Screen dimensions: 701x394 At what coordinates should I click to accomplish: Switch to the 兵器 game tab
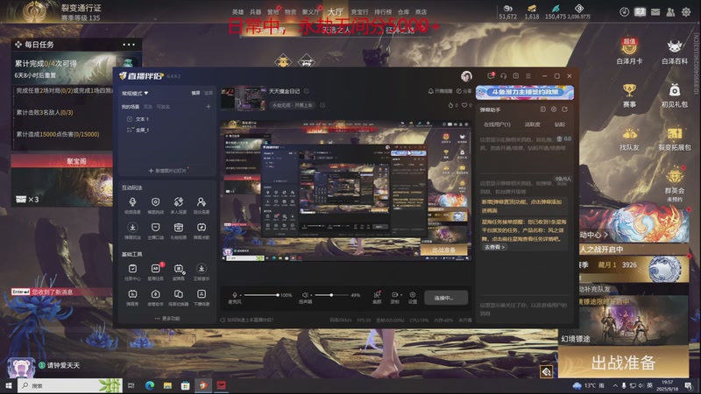[255, 12]
